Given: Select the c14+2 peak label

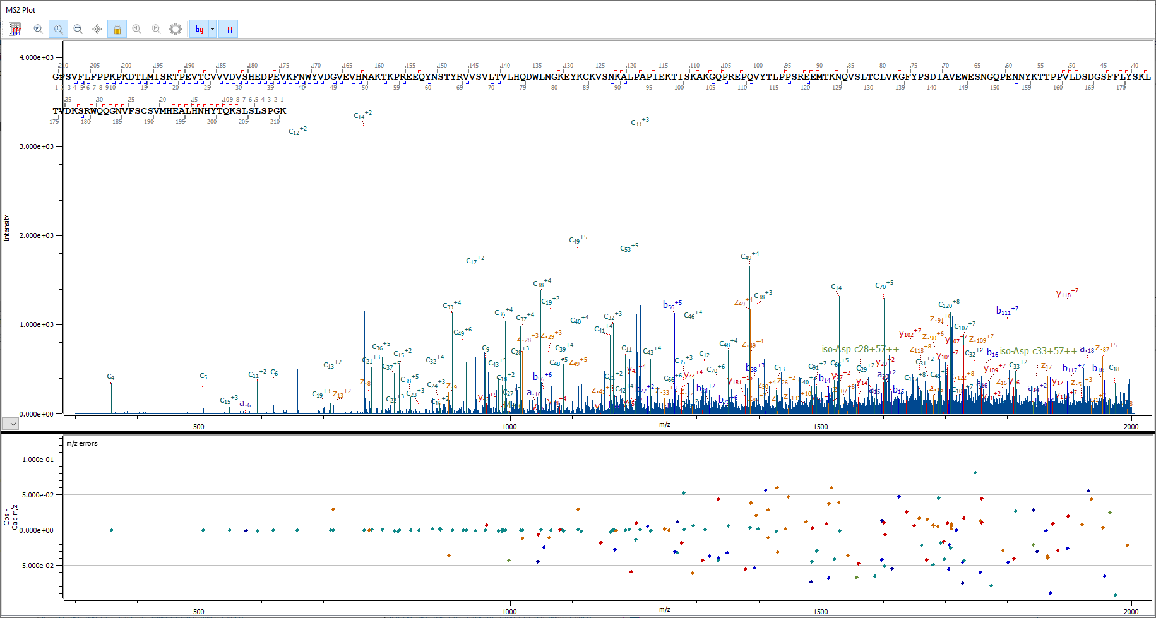Looking at the screenshot, I should pyautogui.click(x=362, y=115).
